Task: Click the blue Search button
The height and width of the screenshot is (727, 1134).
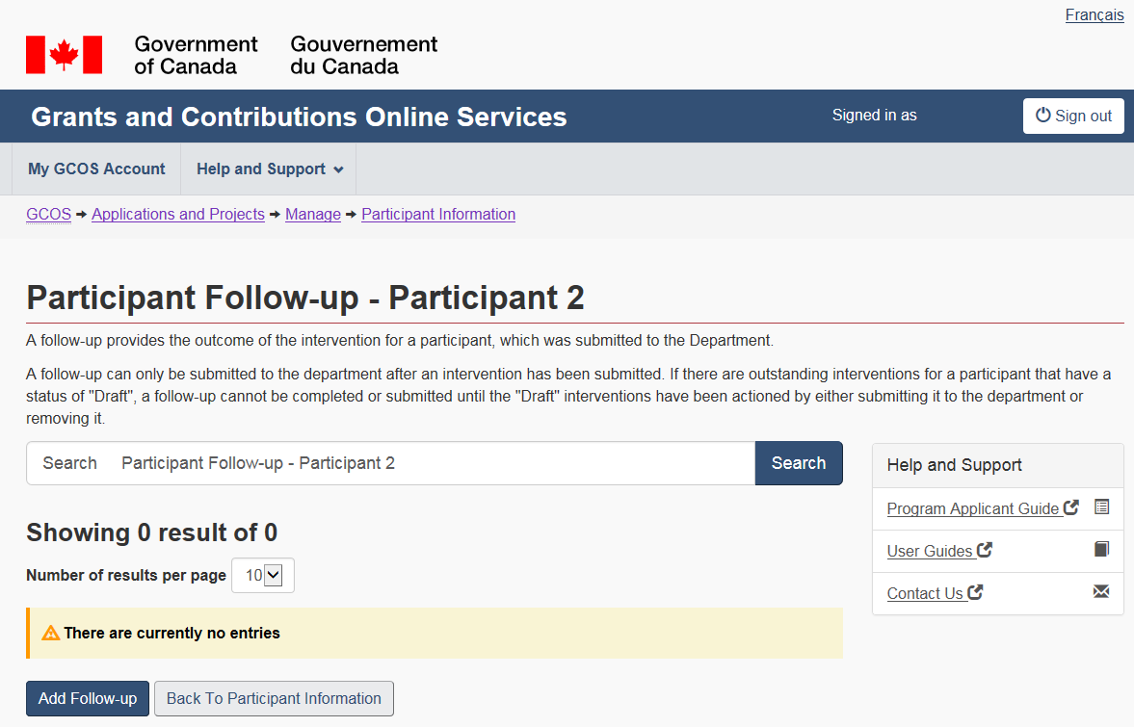Action: pyautogui.click(x=799, y=463)
